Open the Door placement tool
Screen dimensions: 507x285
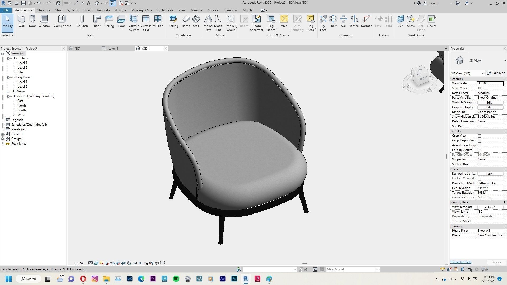(x=32, y=21)
